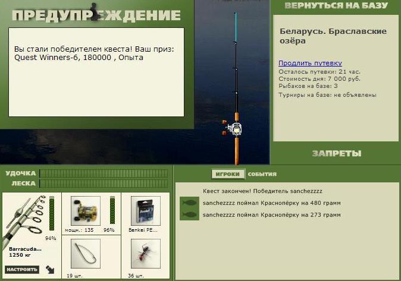Click ВЕРНУТЬСЯ НА БАЗУ
Screen dimensions: 401x281
pyautogui.click(x=336, y=5)
